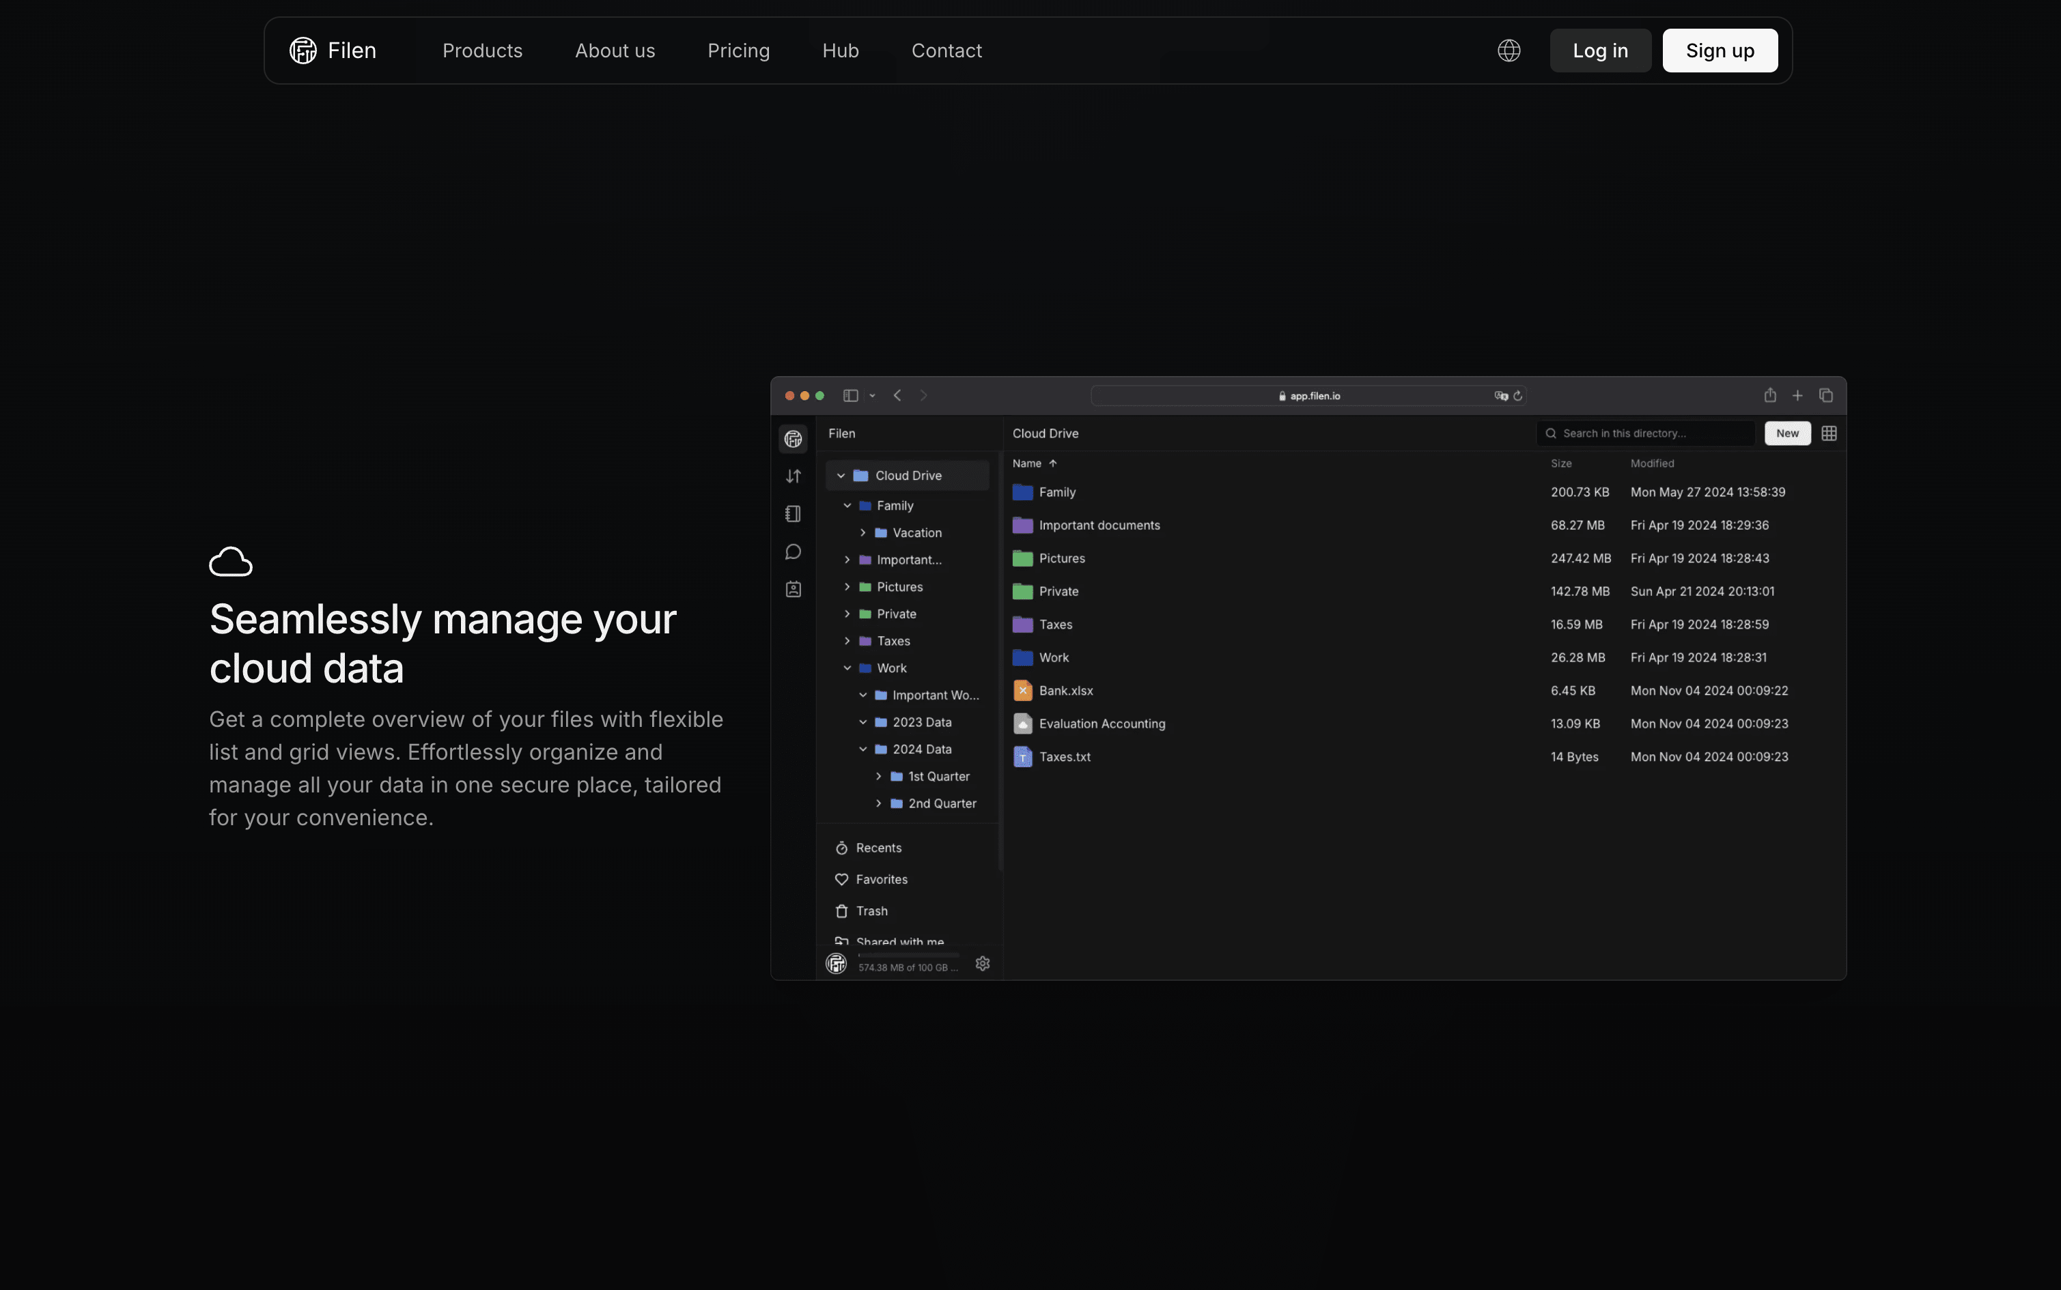Click the green Private folder icon in the file list

(1022, 591)
